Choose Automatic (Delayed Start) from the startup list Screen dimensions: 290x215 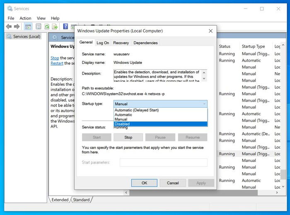[x=161, y=110]
